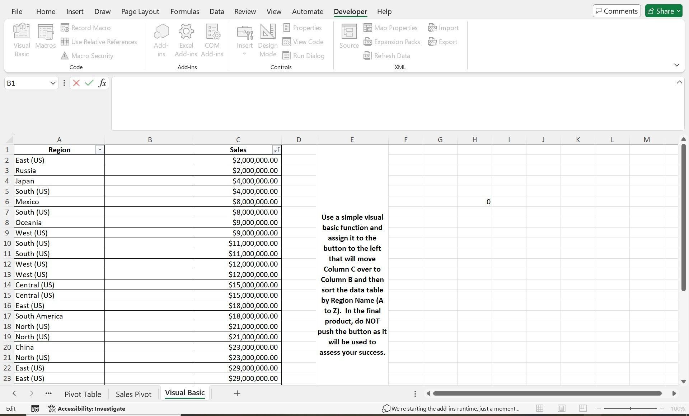Image resolution: width=689 pixels, height=416 pixels.
Task: Open the Visual Basic editor
Action: [x=21, y=39]
